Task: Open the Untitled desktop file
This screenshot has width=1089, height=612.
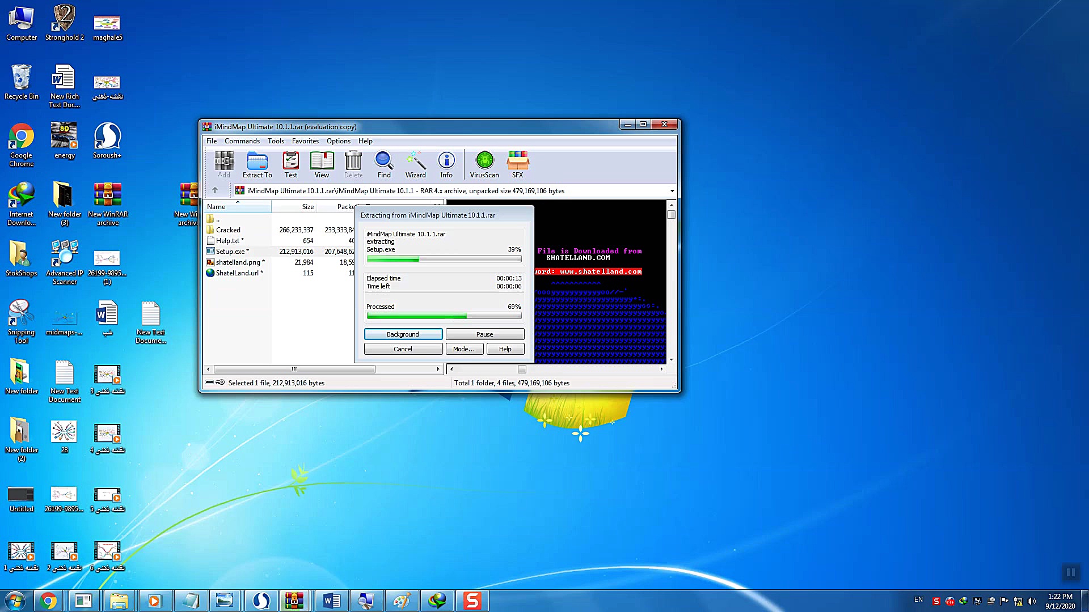Action: click(22, 499)
